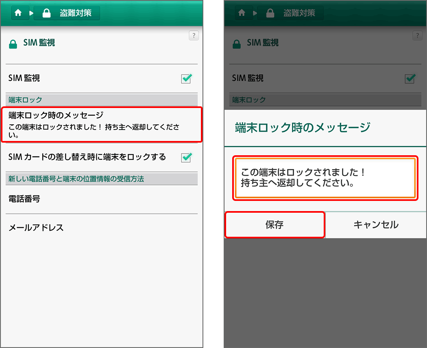Click the dimmed lock icon beside SIM 監視 heading

coord(237,44)
